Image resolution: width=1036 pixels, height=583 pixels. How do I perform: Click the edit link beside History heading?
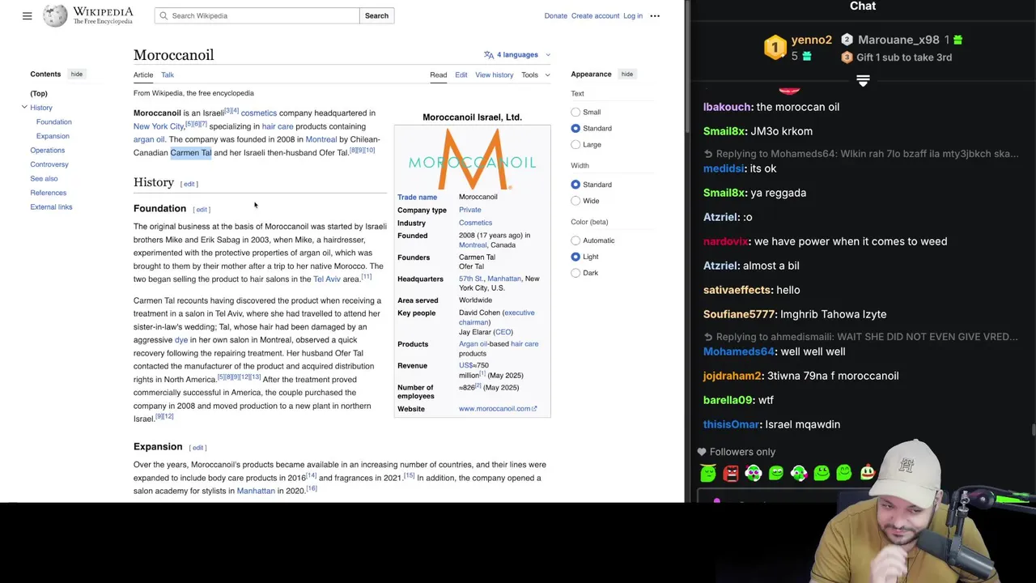pos(189,184)
